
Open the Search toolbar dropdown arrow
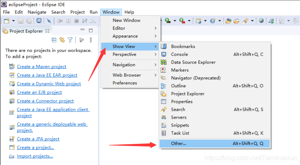(x=252, y=20)
